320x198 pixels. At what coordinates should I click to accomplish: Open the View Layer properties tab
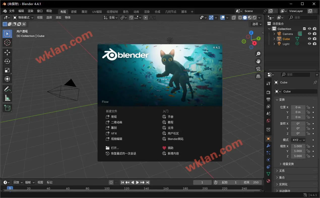click(268, 107)
